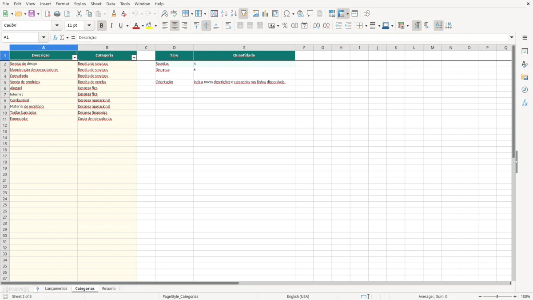533x300 pixels.
Task: Open Categoria column filter dropdown
Action: 134,58
